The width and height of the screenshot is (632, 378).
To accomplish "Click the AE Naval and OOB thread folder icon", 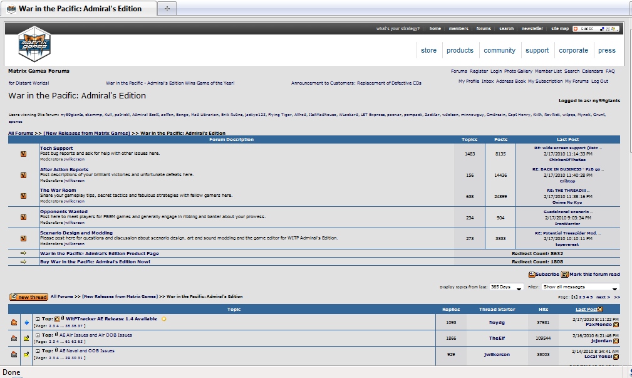I will tap(14, 354).
